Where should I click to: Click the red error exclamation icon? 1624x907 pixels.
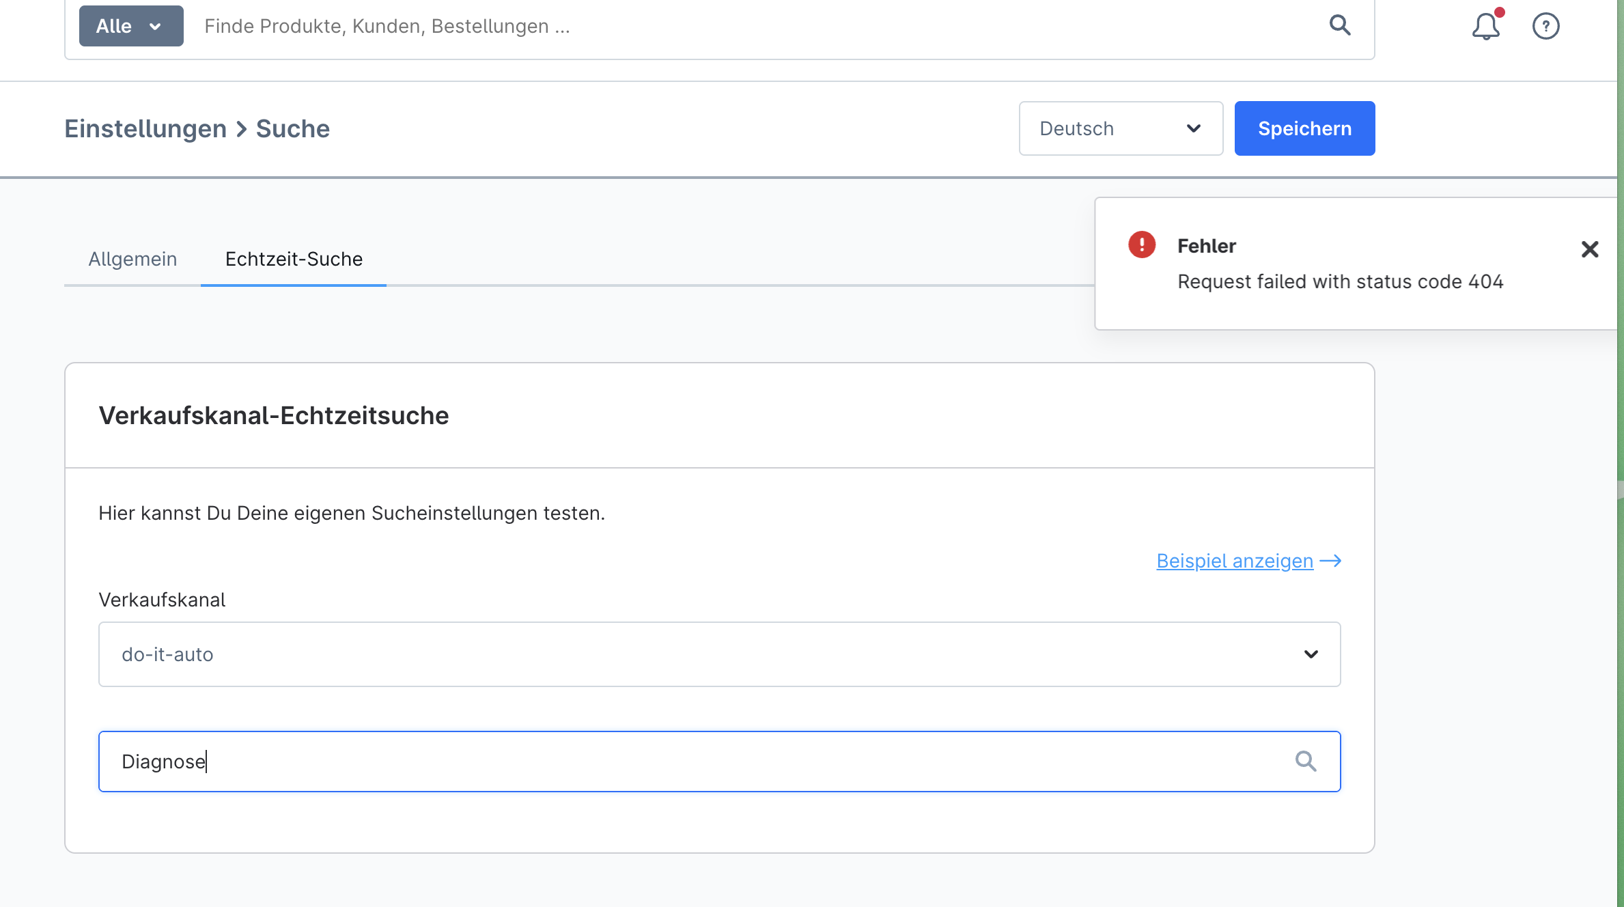click(x=1142, y=245)
